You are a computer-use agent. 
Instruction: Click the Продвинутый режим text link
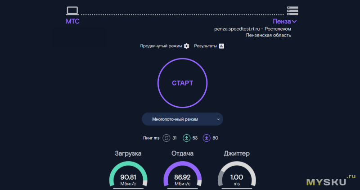161,46
